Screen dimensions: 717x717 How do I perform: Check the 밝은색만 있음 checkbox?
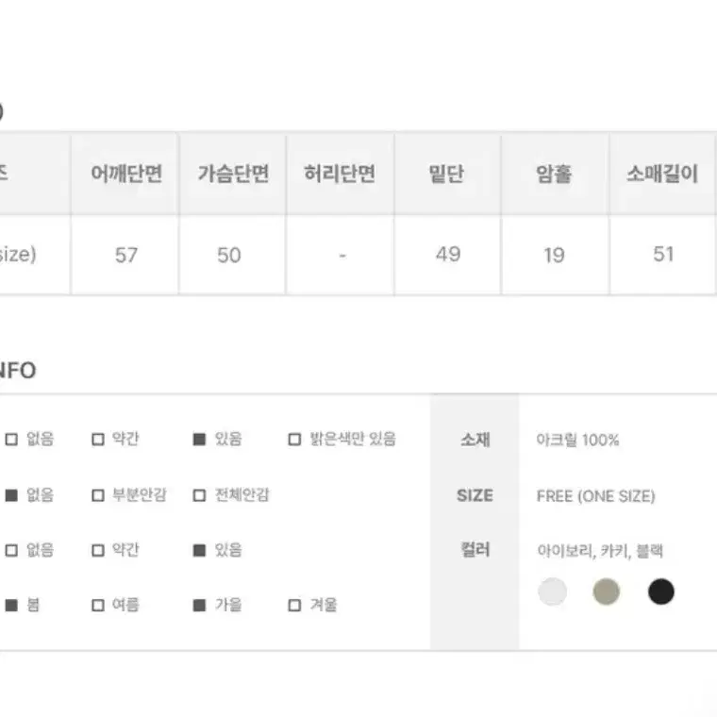click(x=294, y=440)
